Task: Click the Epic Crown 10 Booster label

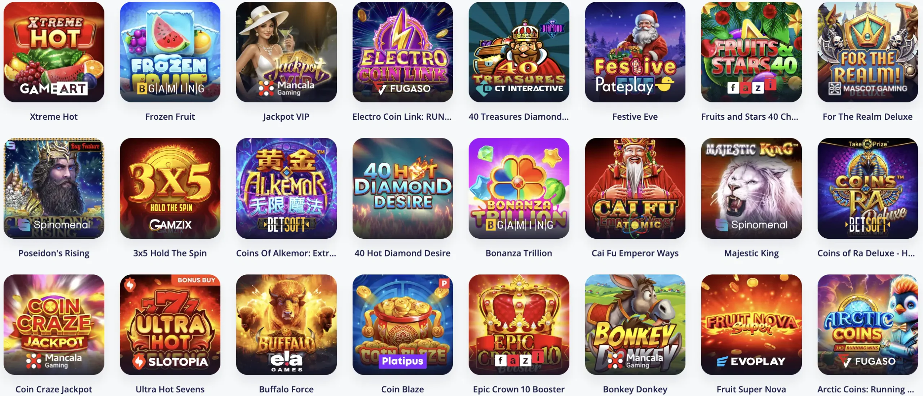Action: click(519, 390)
